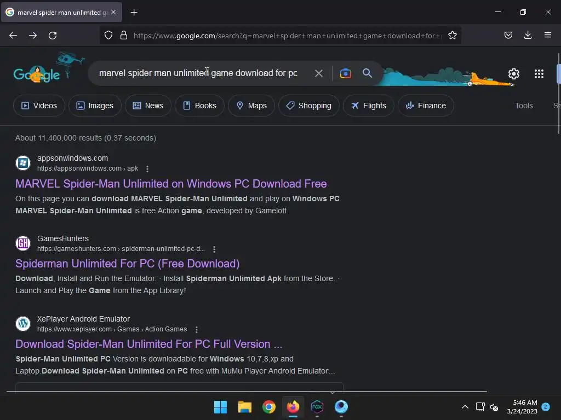Screen dimensions: 561x420
Task: Submit search with magnifier icon
Action: coord(367,73)
